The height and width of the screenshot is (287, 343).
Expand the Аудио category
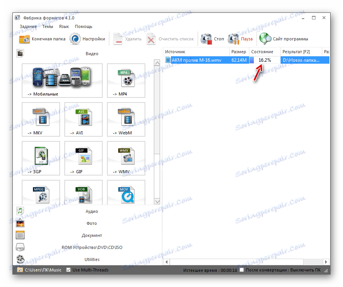point(91,211)
